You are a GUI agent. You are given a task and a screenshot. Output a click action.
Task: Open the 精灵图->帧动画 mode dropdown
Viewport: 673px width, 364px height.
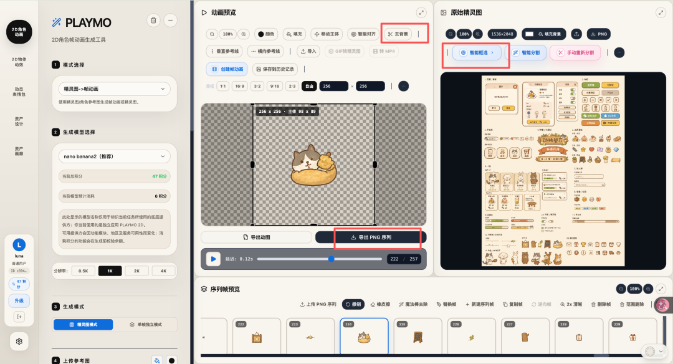tap(114, 89)
